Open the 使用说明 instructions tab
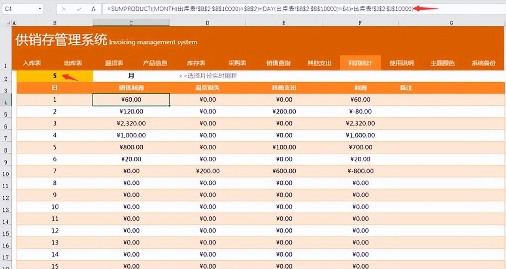 [x=401, y=63]
